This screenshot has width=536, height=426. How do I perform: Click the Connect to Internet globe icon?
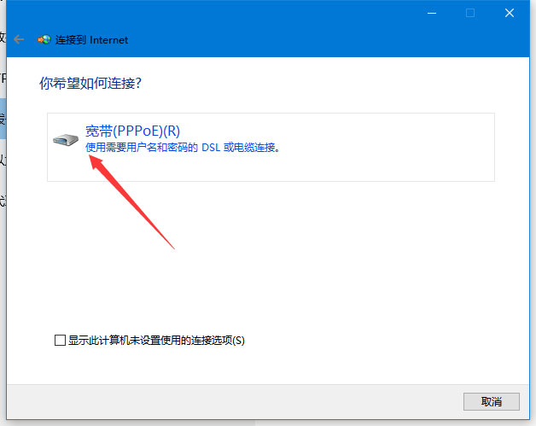coord(44,39)
